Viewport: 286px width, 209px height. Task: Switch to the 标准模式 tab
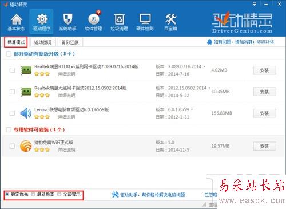16,42
